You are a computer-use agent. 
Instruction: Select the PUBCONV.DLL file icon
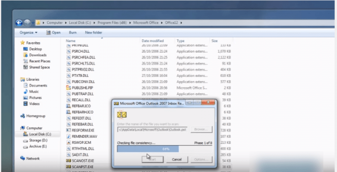68,82
